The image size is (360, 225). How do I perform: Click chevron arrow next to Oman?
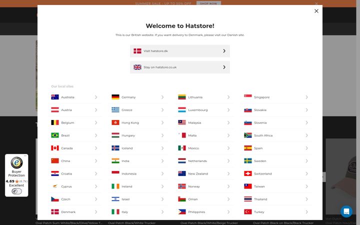pyautogui.click(x=228, y=199)
